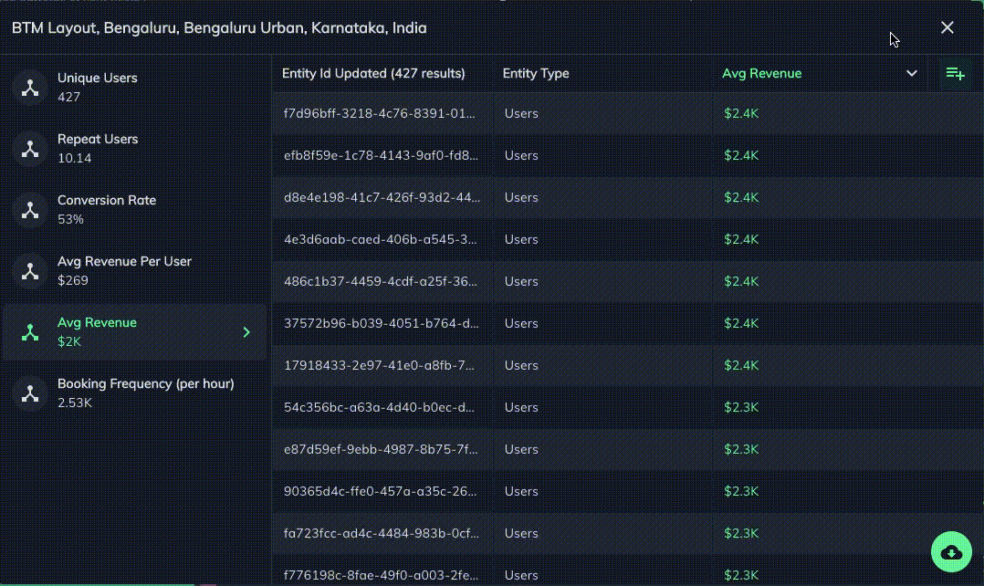Image resolution: width=984 pixels, height=586 pixels.
Task: Click the Entity Type column header
Action: point(536,74)
